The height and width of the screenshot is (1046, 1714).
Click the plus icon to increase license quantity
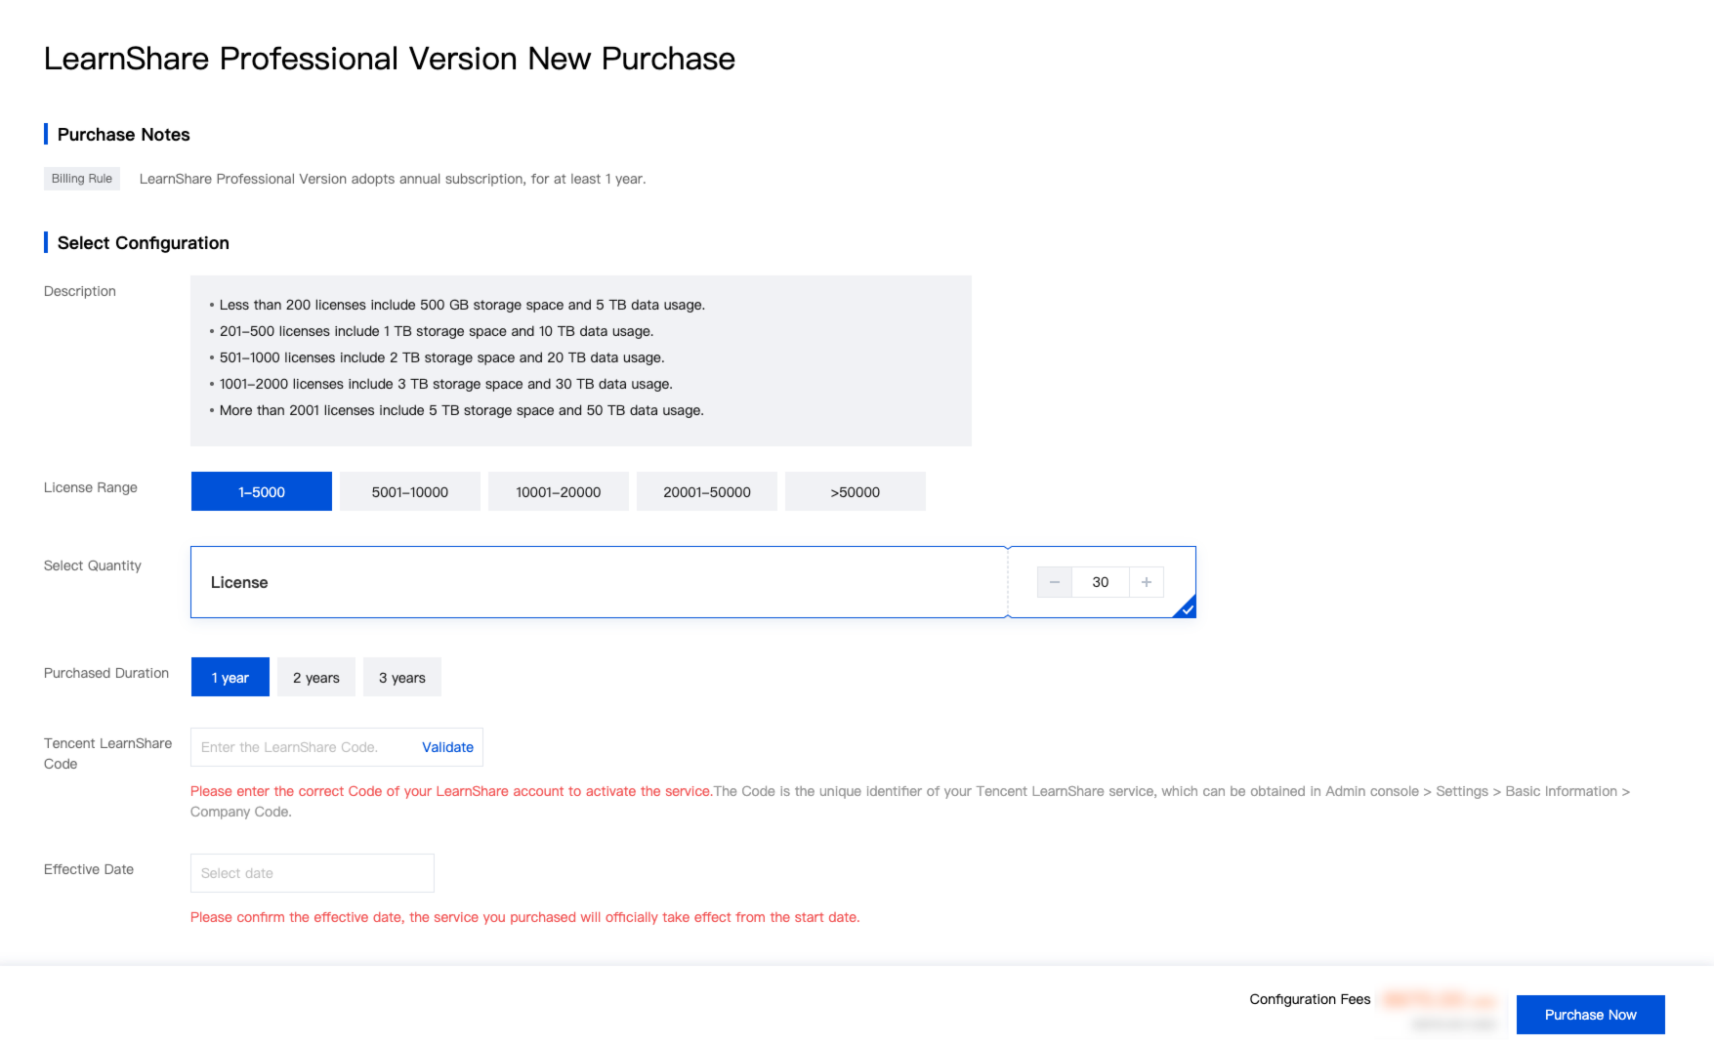click(x=1146, y=581)
